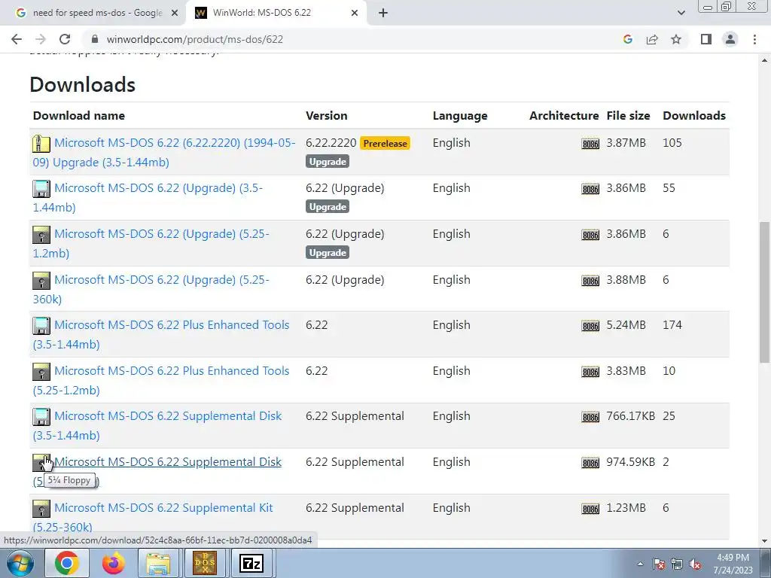Bookmark this page with the star icon
Screen dimensions: 771x578
click(676, 39)
